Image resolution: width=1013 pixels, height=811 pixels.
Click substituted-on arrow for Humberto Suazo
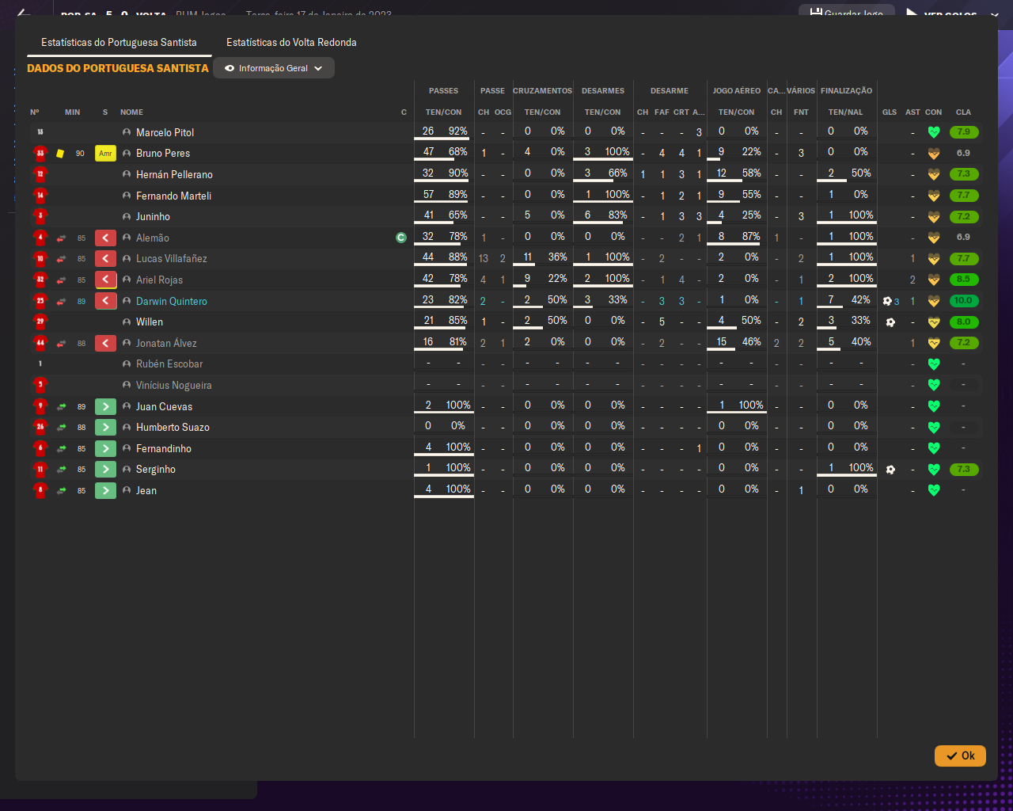tap(105, 427)
